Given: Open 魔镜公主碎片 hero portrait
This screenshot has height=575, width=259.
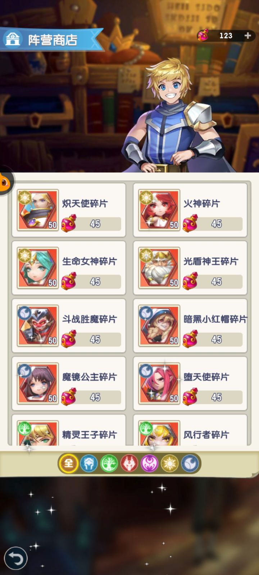Looking at the screenshot, I should (x=38, y=383).
